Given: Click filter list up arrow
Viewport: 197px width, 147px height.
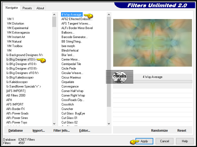Looking at the screenshot, I should (x=109, y=15).
